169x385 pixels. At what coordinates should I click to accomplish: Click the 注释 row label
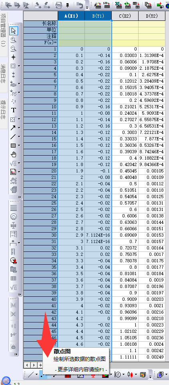click(40, 36)
